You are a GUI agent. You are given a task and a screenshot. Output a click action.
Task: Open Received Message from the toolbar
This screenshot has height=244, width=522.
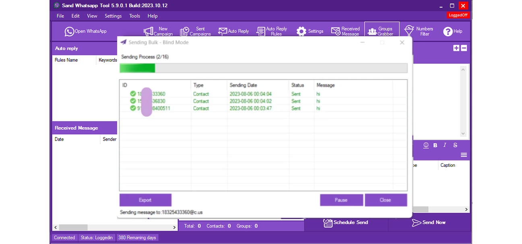(345, 31)
